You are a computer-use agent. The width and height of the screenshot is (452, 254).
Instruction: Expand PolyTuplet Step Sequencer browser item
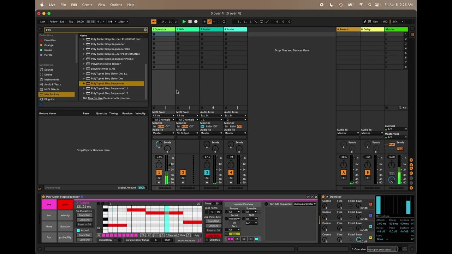point(84,84)
